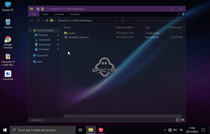Click the 214.019 KB size value
210x134 pixels.
tap(177, 37)
